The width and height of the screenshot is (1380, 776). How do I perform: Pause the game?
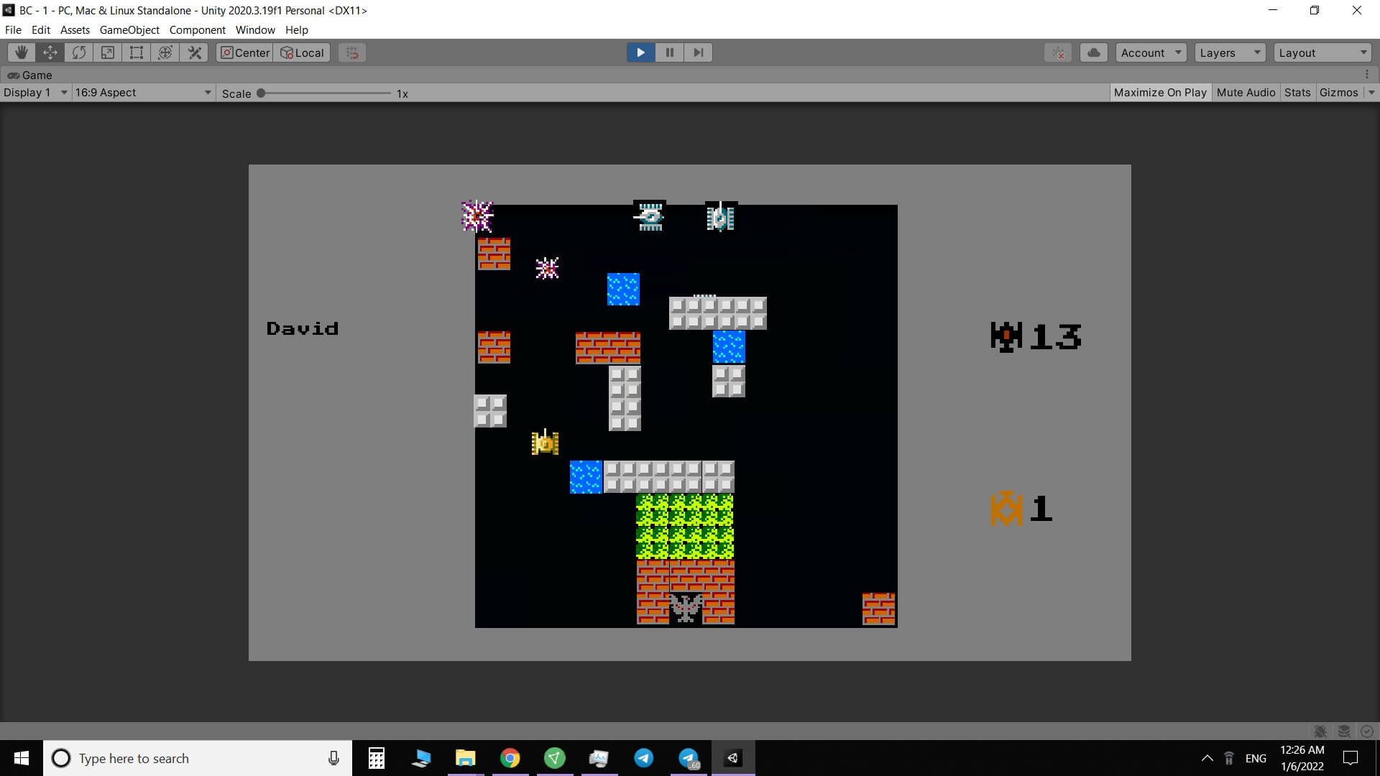[669, 52]
